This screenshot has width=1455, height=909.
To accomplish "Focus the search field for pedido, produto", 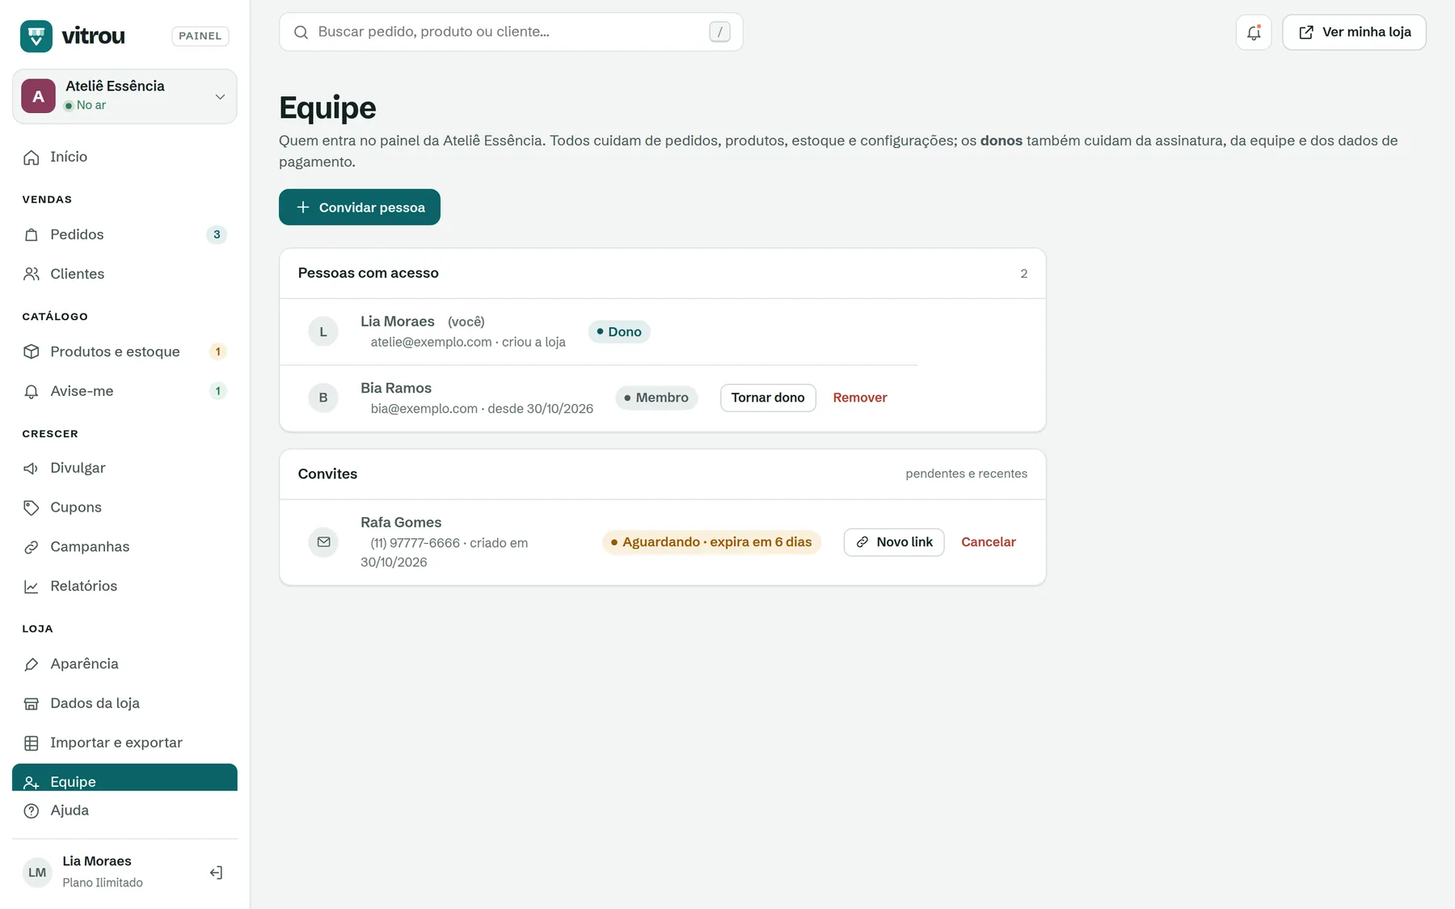I will [x=511, y=32].
